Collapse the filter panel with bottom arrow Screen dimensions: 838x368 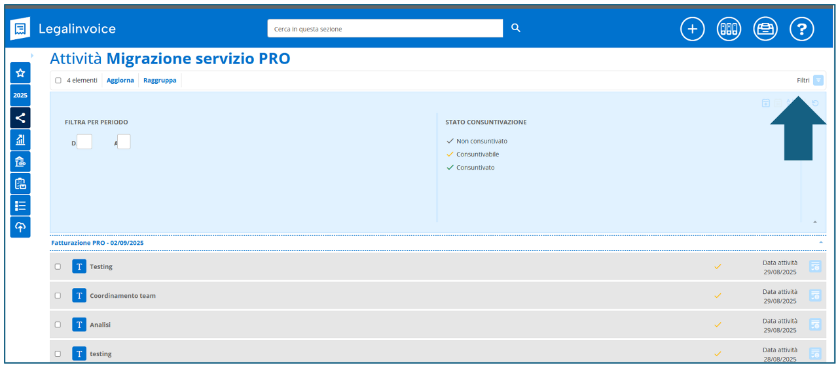pos(815,222)
